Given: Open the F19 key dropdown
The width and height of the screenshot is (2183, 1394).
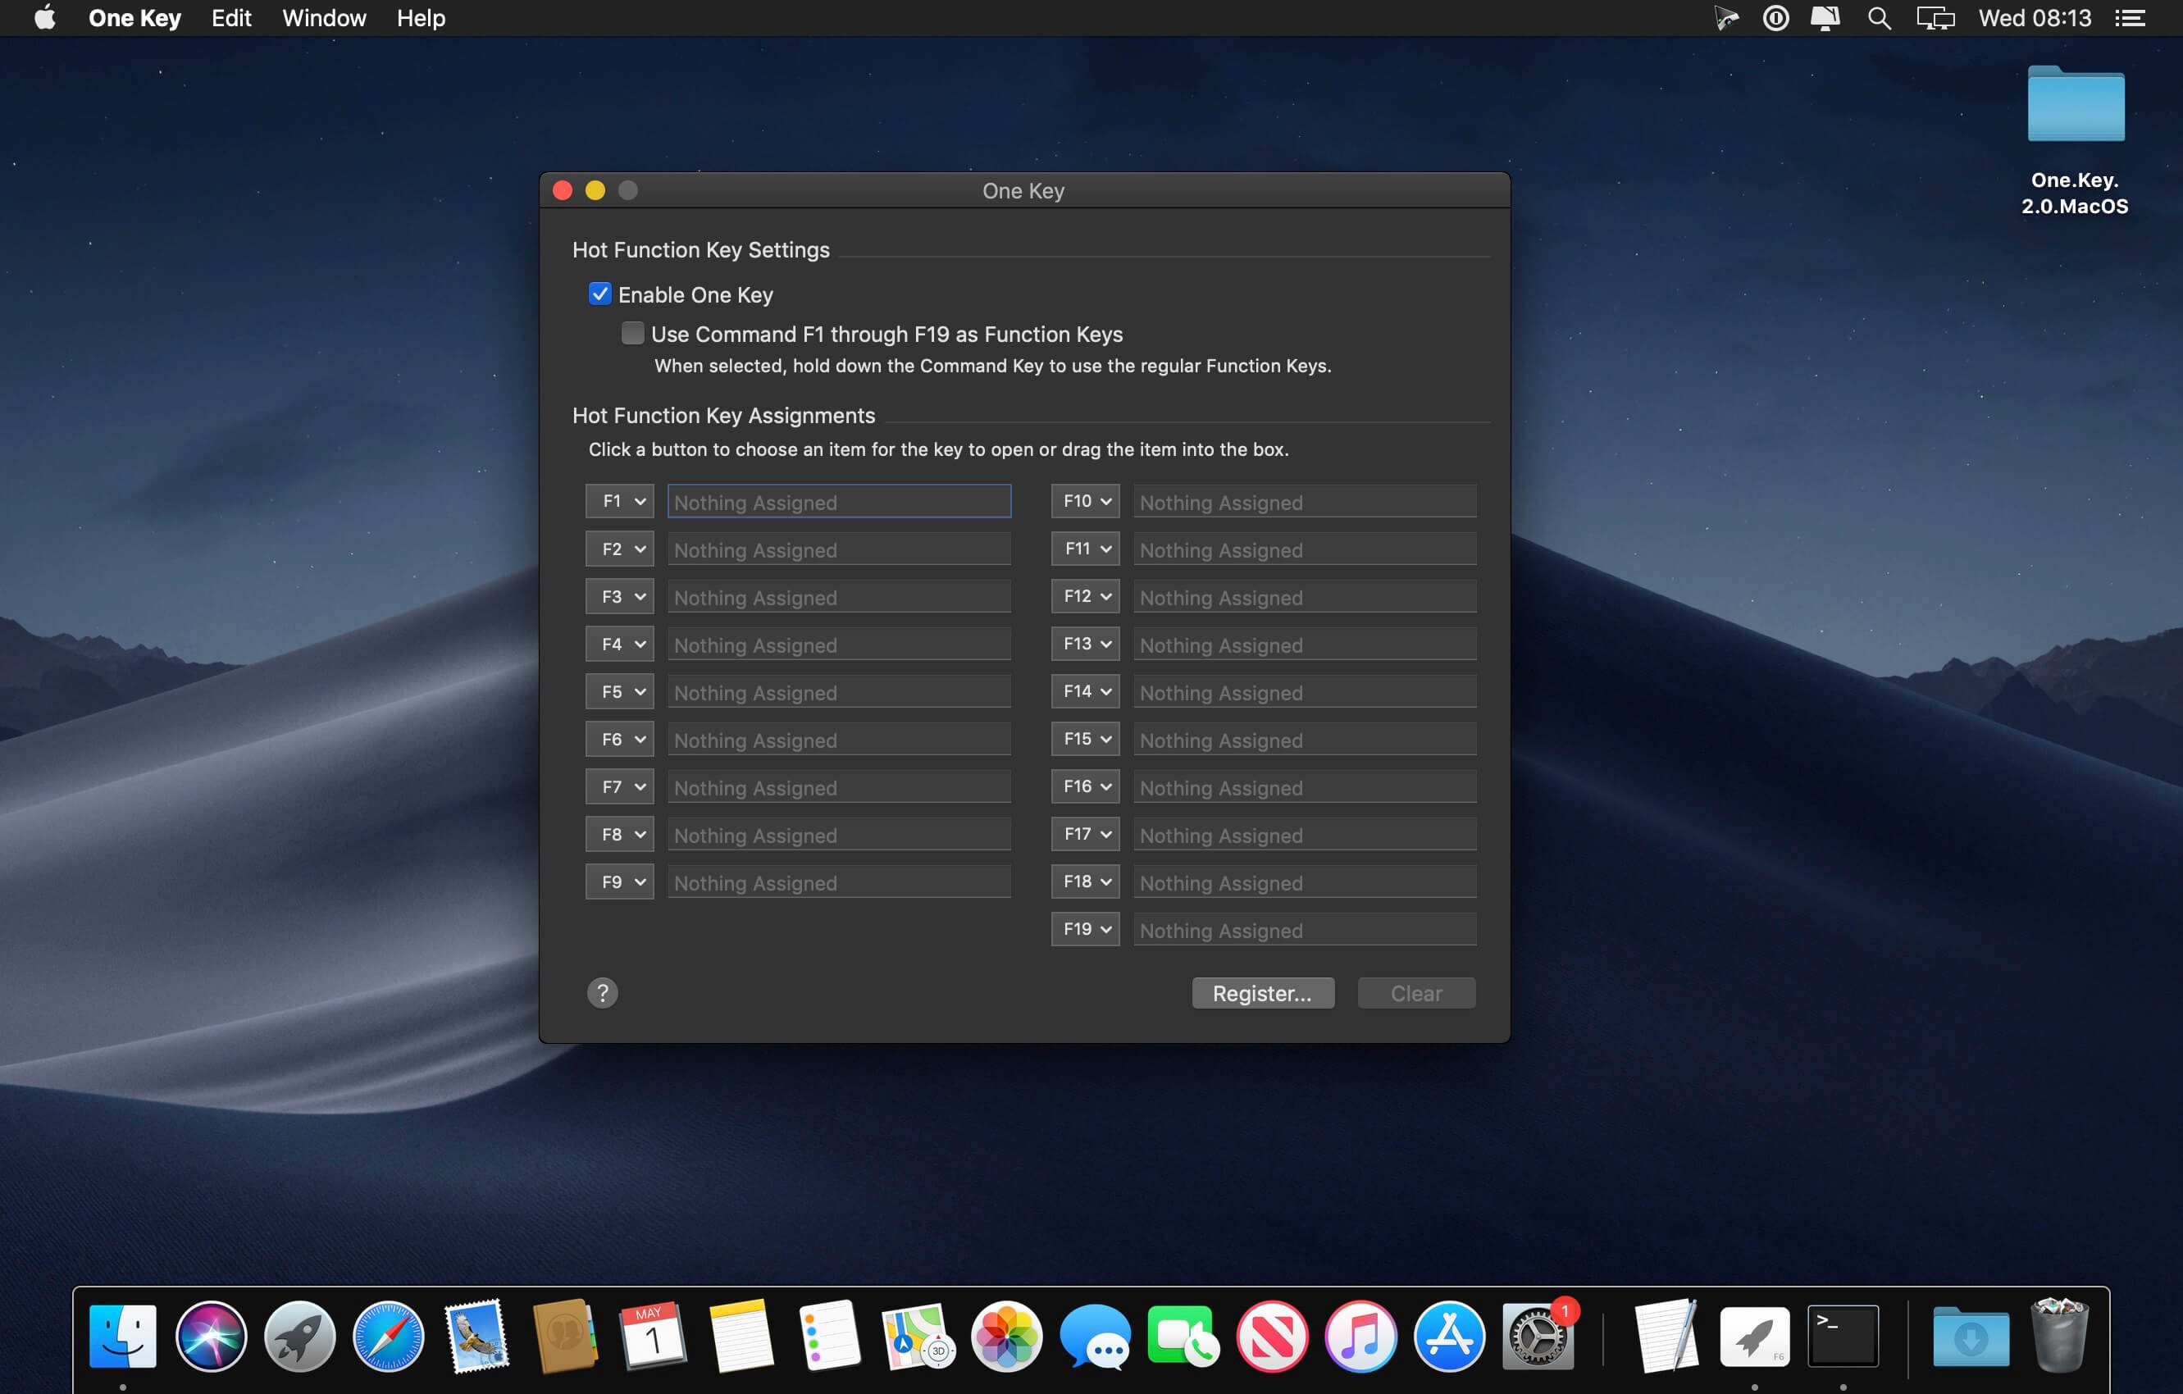Looking at the screenshot, I should tap(1085, 929).
